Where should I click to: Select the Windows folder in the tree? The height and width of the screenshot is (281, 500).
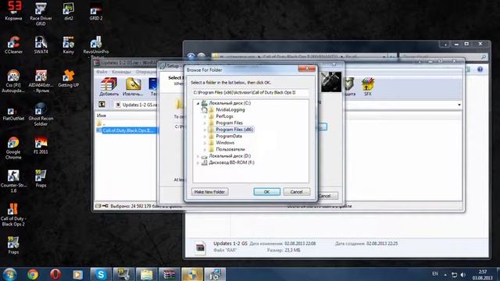(x=225, y=143)
